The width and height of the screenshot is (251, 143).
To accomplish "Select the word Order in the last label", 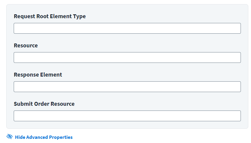I will pos(42,104).
